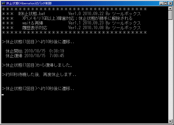Click the 休止復帰 7:00:45 timestamp line
The height and width of the screenshot is (125, 174).
pyautogui.click(x=35, y=56)
